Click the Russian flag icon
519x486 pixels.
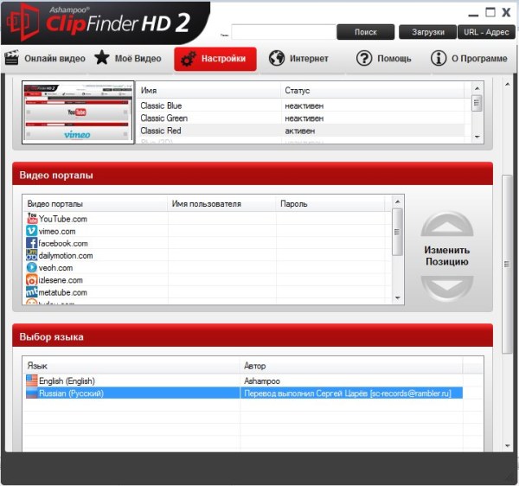click(x=32, y=393)
